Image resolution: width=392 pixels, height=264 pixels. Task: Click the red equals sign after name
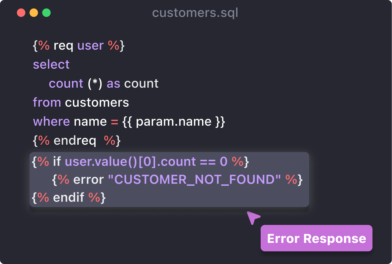[x=114, y=122]
